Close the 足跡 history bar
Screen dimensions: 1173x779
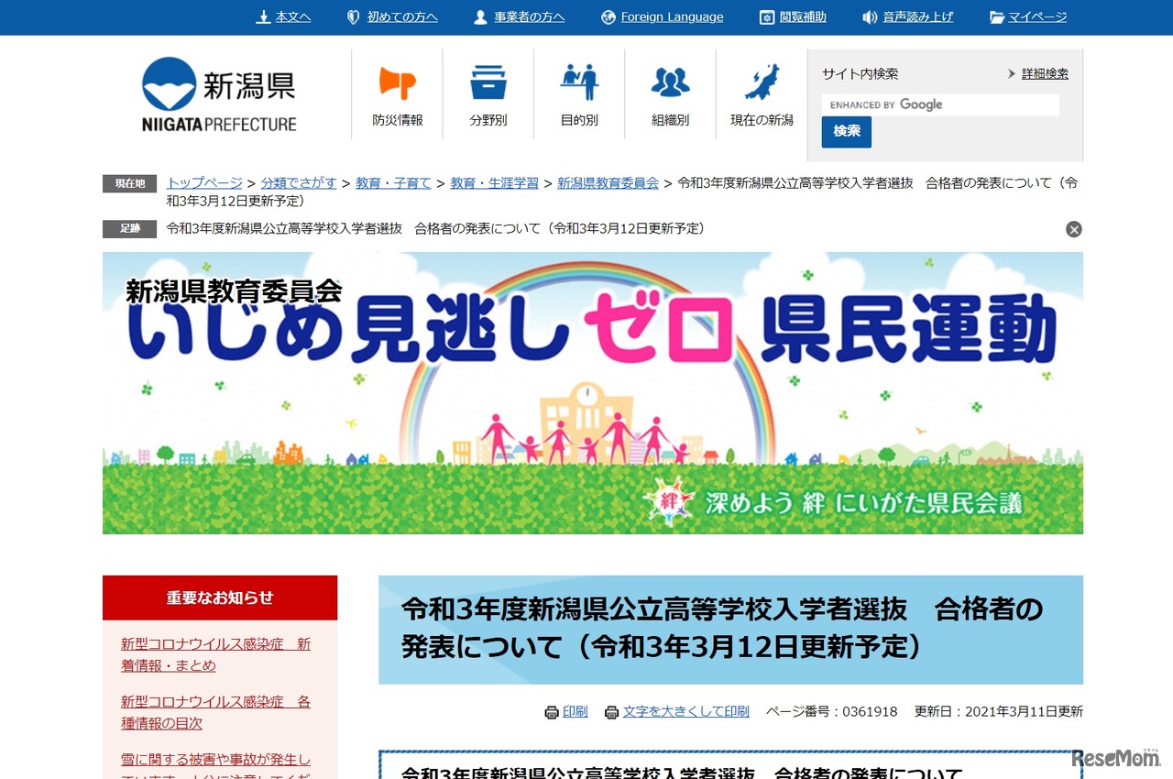(1074, 229)
